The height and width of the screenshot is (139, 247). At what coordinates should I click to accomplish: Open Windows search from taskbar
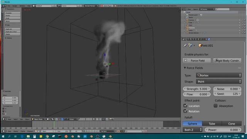point(9,136)
